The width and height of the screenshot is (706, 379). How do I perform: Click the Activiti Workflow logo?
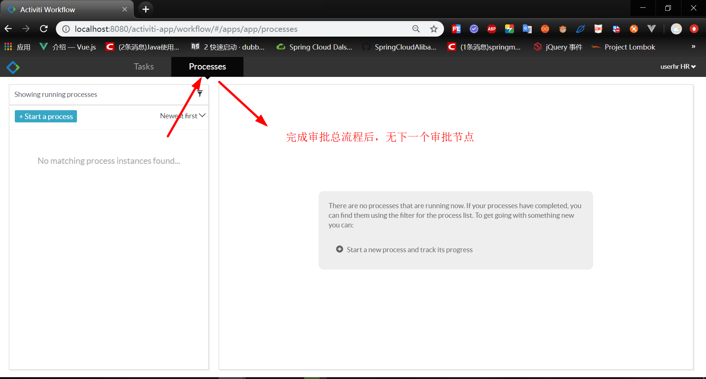13,67
